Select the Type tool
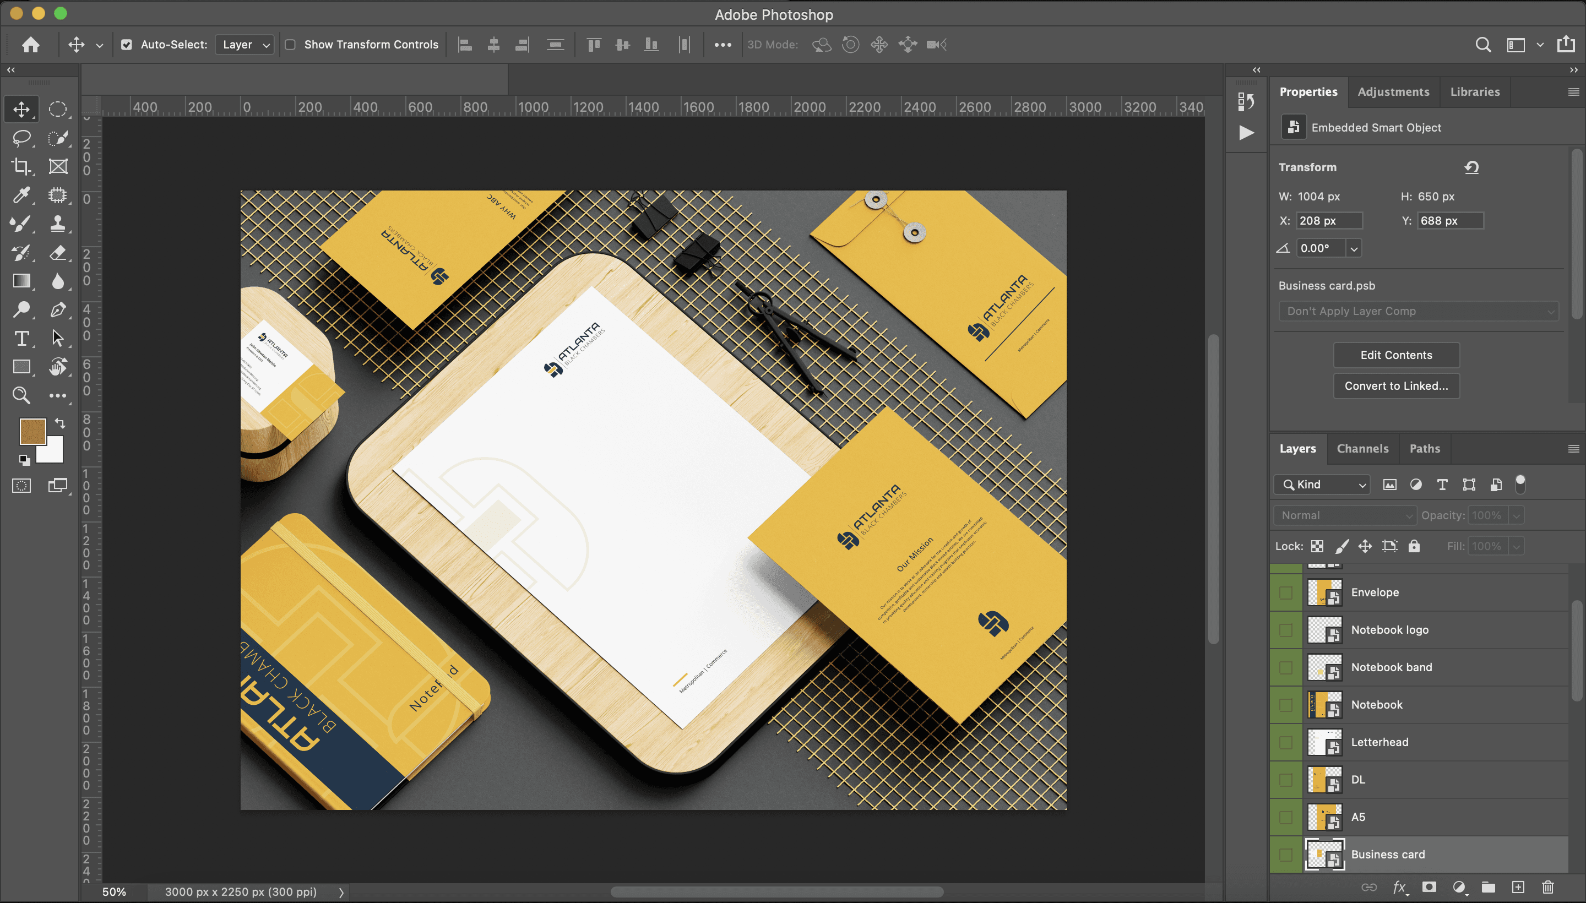The width and height of the screenshot is (1586, 903). (x=21, y=338)
